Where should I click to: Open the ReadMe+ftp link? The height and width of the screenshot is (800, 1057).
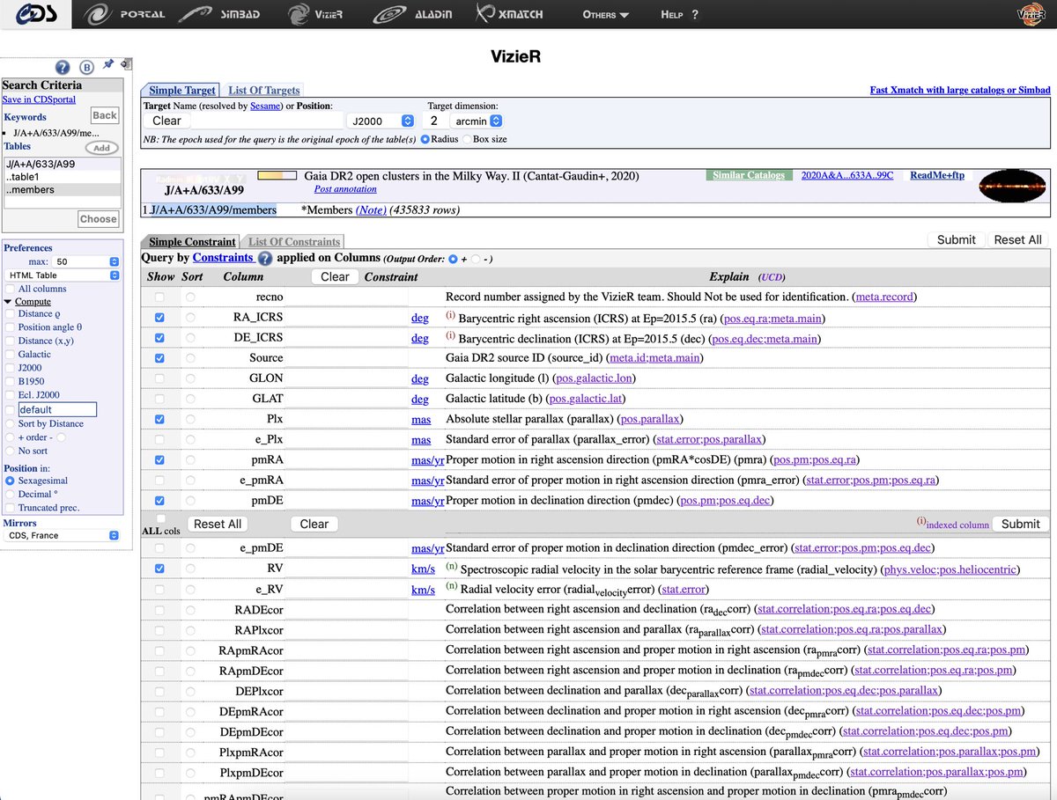pos(937,175)
